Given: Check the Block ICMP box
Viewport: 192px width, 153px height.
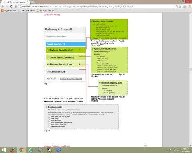Looking at the screenshot, I should tap(49, 119).
